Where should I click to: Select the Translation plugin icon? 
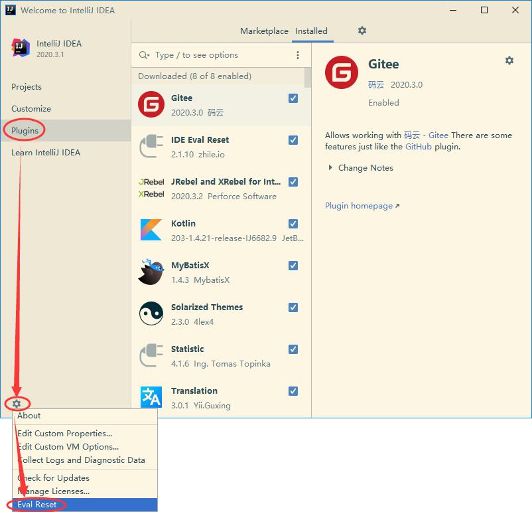coord(151,397)
